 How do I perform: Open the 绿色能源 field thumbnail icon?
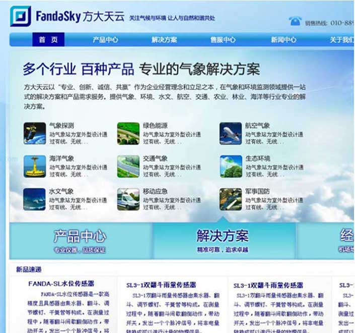128,133
